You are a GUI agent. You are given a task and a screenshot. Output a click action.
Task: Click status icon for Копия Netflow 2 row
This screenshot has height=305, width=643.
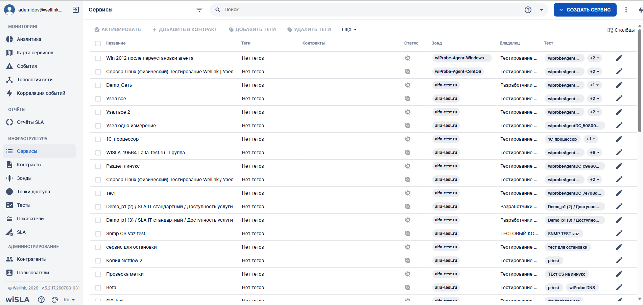click(408, 260)
